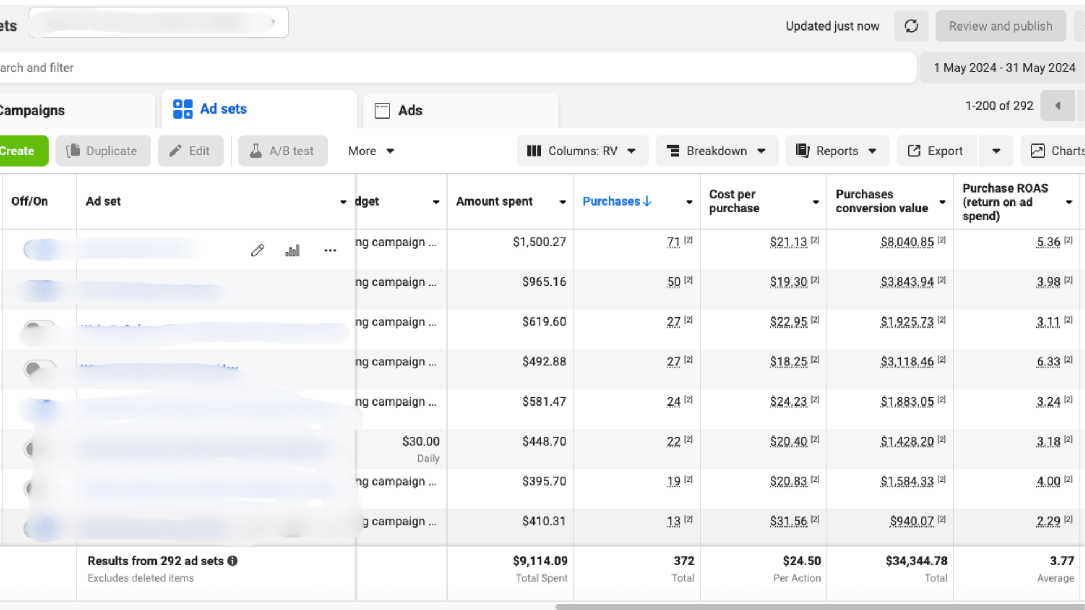Click three-dot more options in first row

[330, 250]
